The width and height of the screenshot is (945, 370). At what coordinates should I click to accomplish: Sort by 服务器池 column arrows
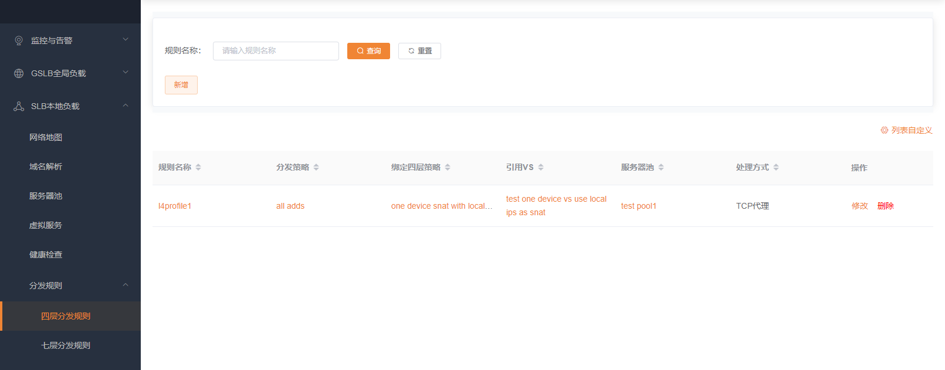coord(661,167)
